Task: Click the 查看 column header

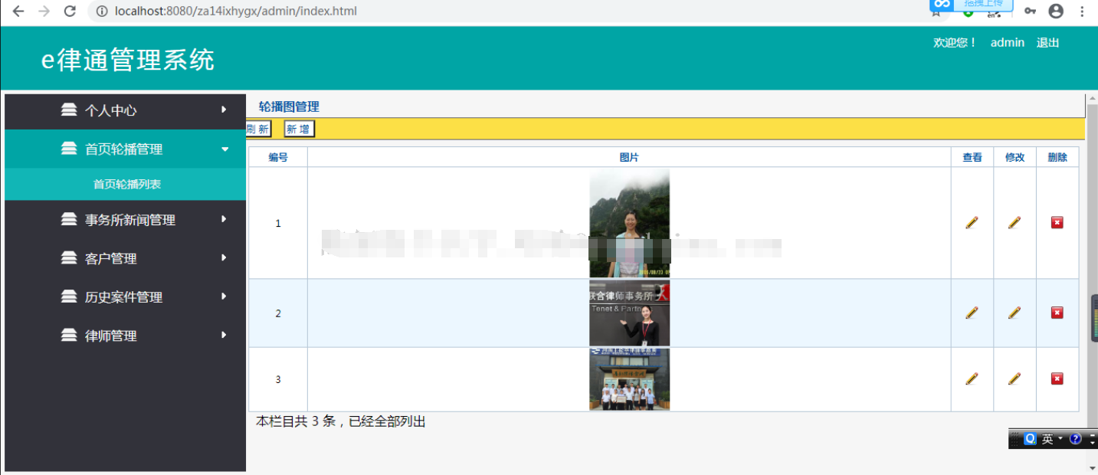Action: pos(972,157)
